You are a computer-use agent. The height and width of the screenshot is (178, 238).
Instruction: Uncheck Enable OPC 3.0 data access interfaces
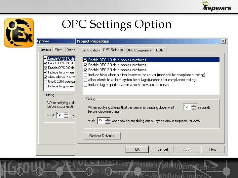[86, 70]
